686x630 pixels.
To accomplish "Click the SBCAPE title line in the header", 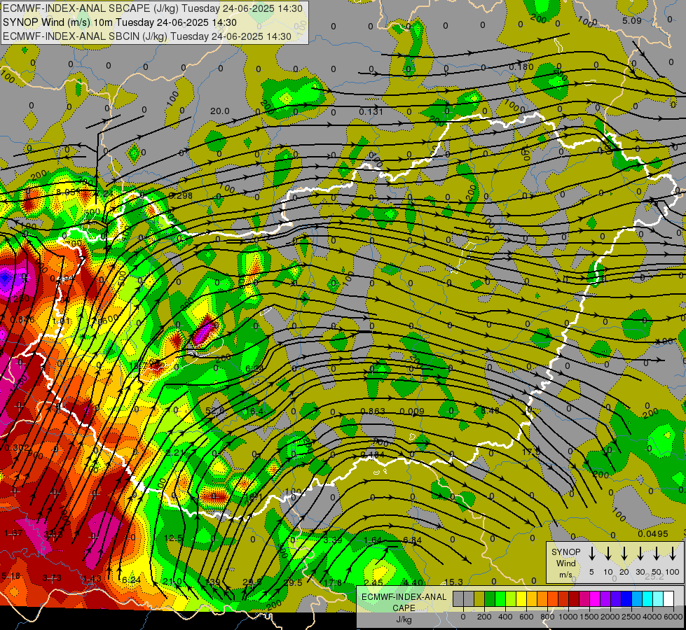I will point(153,8).
